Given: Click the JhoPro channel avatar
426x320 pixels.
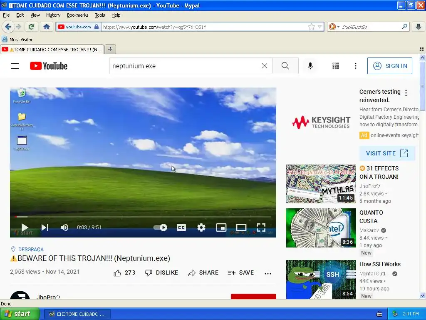Looking at the screenshot, I should tap(20, 295).
